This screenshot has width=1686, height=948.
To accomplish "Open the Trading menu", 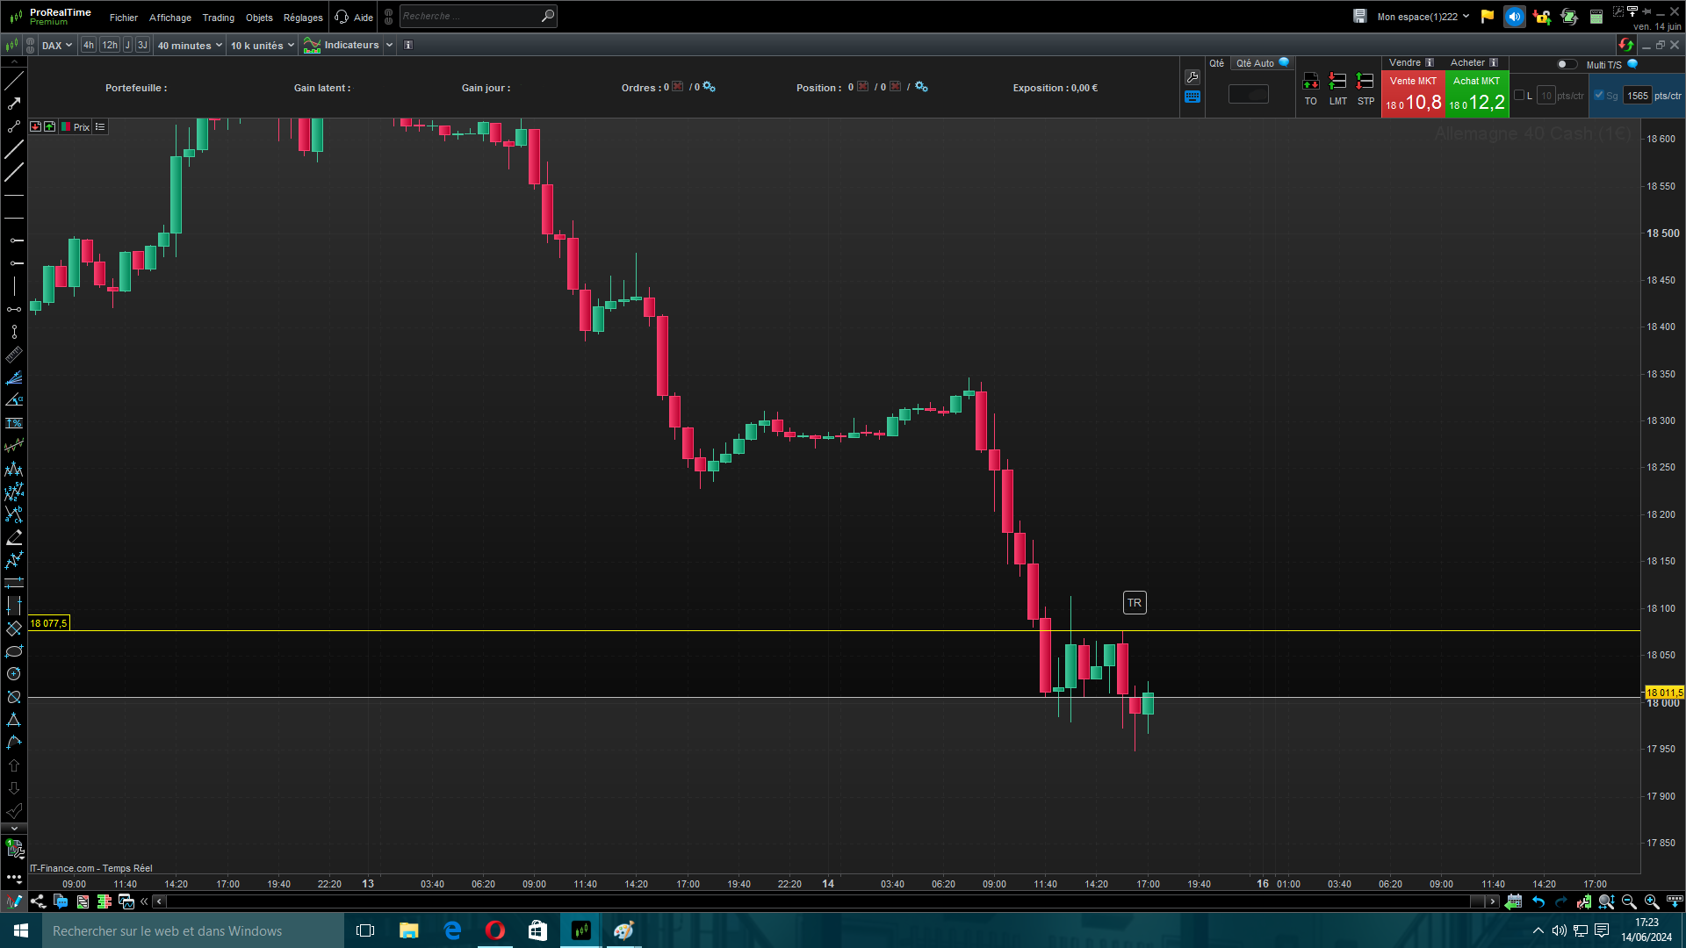I will (218, 18).
